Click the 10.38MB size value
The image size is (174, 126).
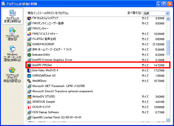coord(159,34)
